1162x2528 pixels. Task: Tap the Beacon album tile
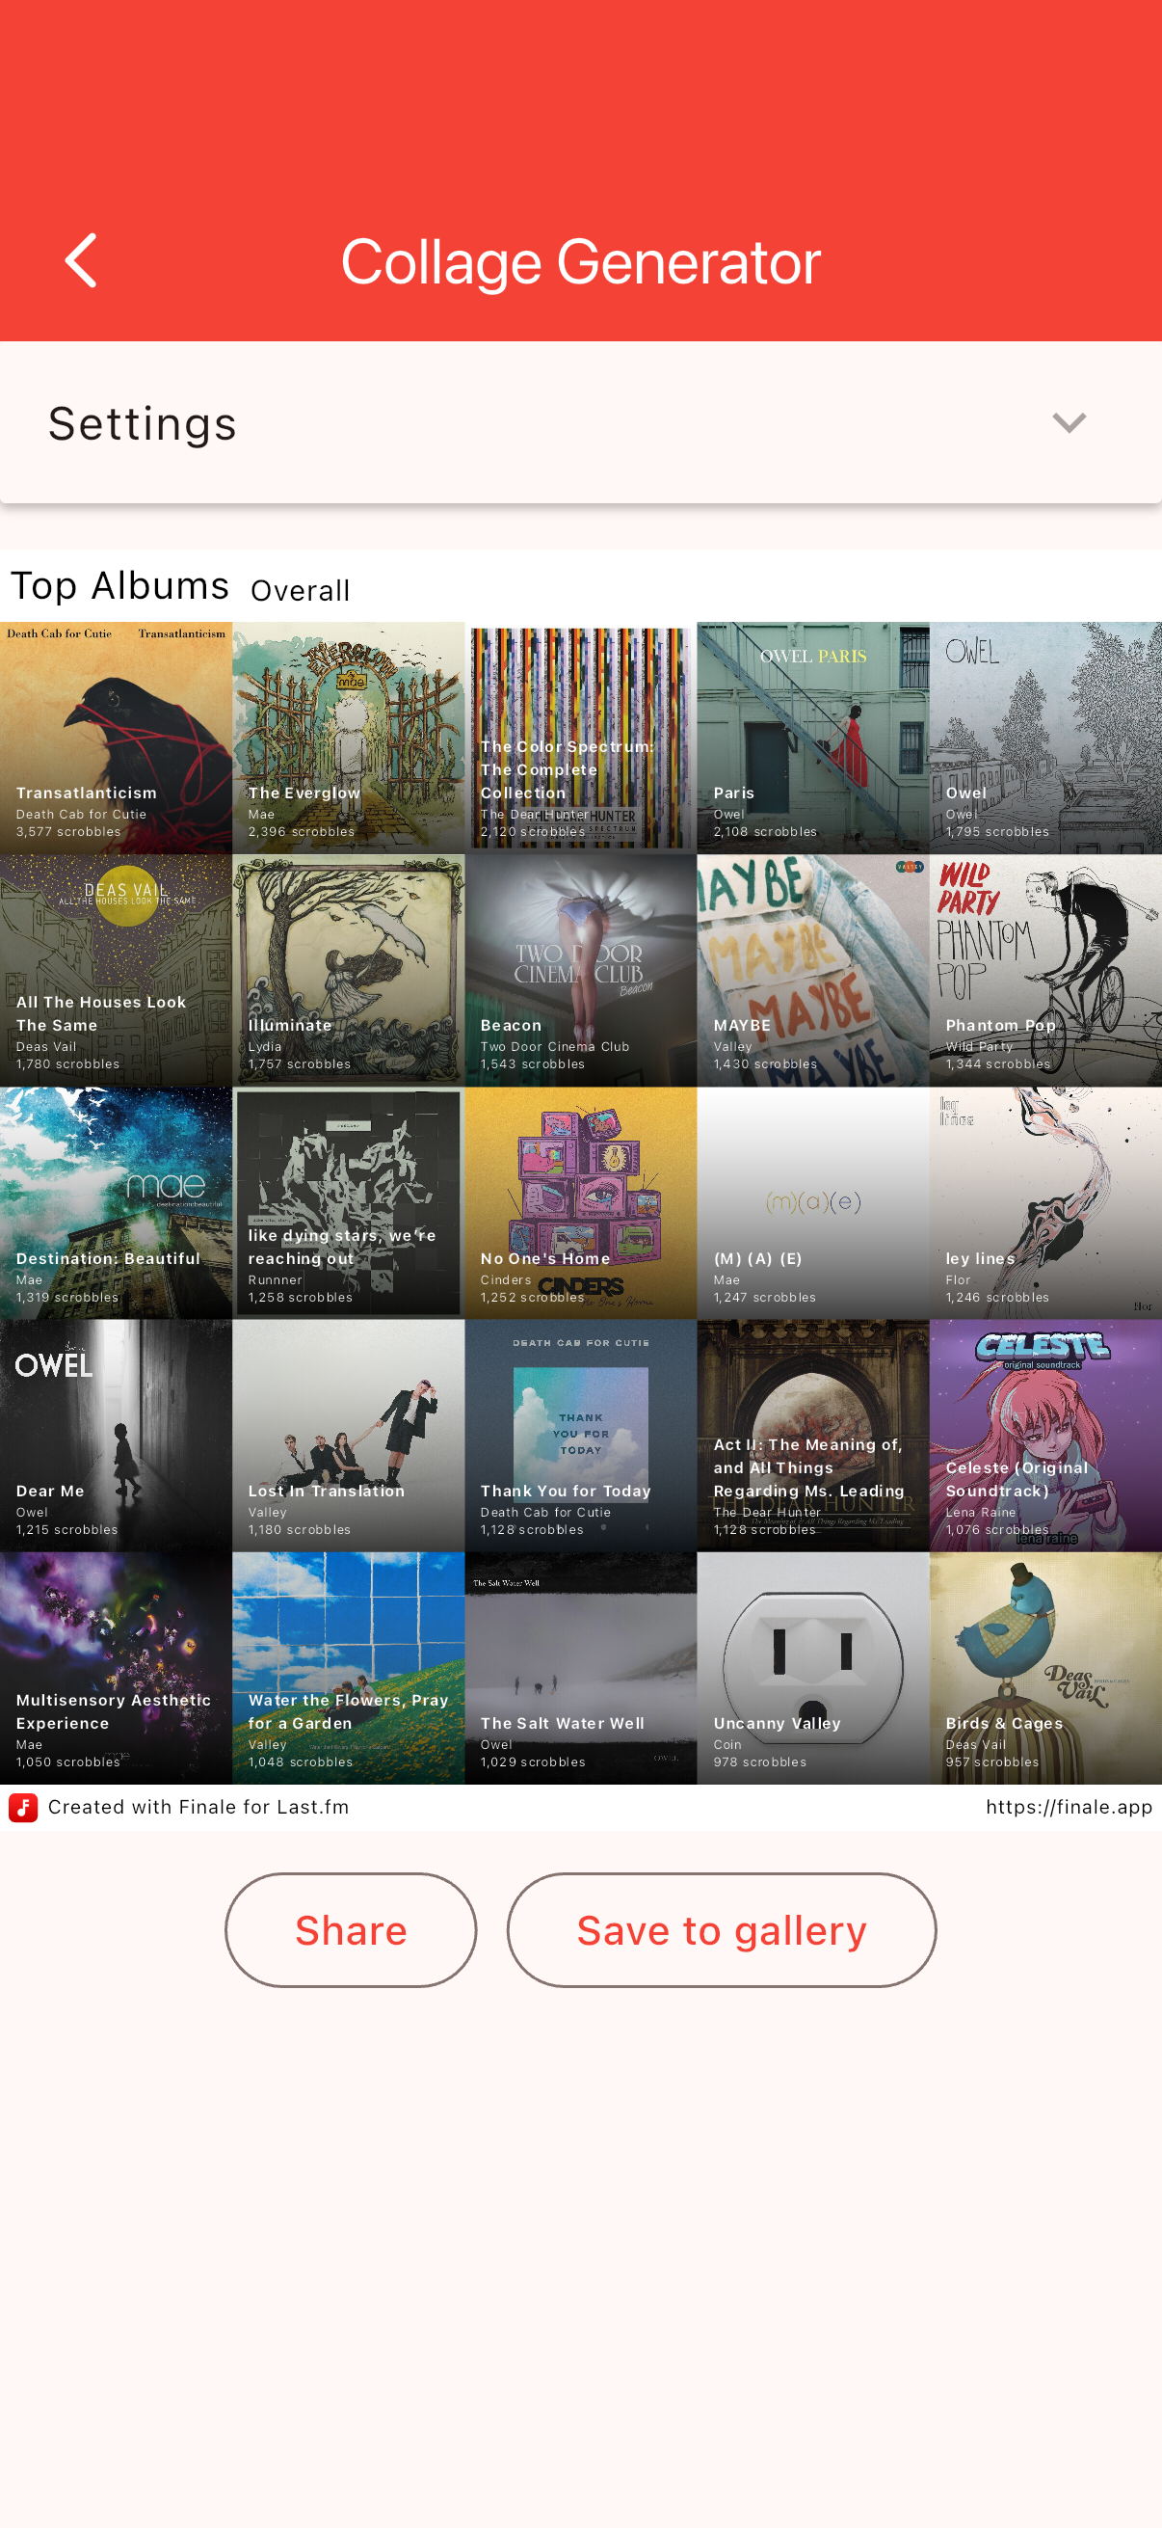580,970
